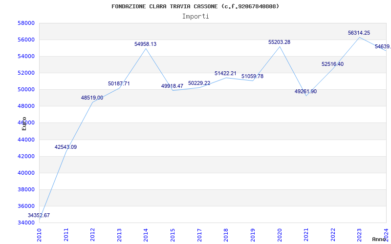
Task: Click data label 51422.21
Action: 225,74
